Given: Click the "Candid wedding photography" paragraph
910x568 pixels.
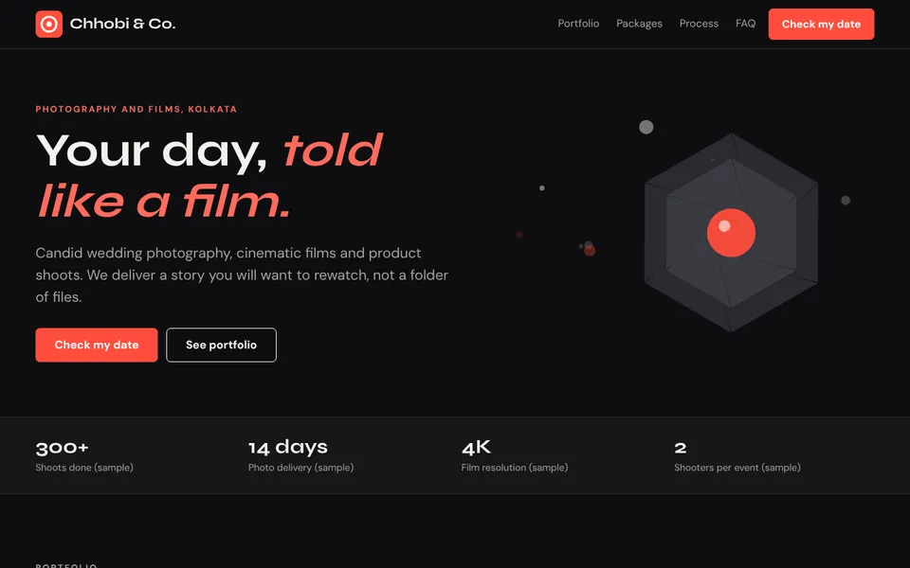Looking at the screenshot, I should [x=242, y=275].
